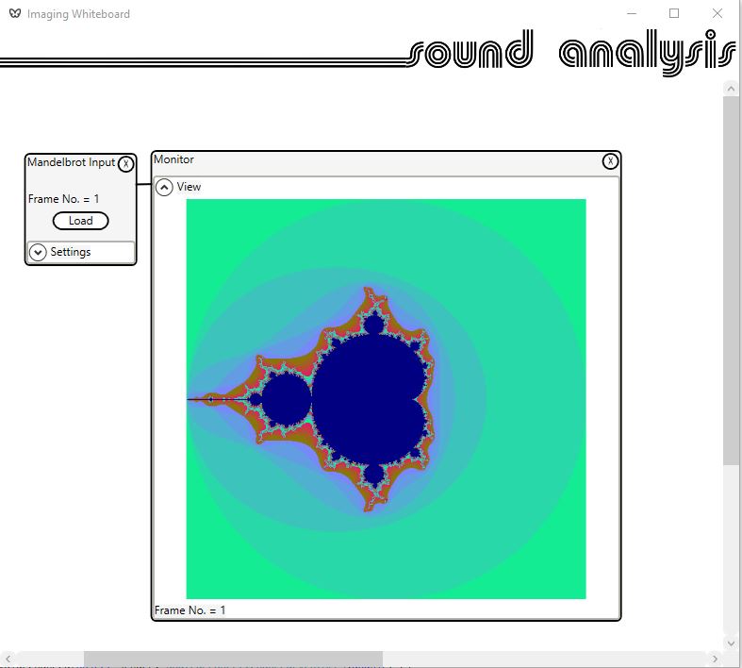This screenshot has height=668, width=742.
Task: Click the vertical scrollbar thumb
Action: [730, 281]
